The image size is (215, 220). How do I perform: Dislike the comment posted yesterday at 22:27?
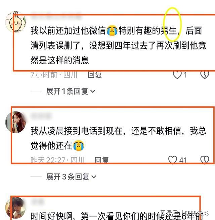(x=205, y=160)
